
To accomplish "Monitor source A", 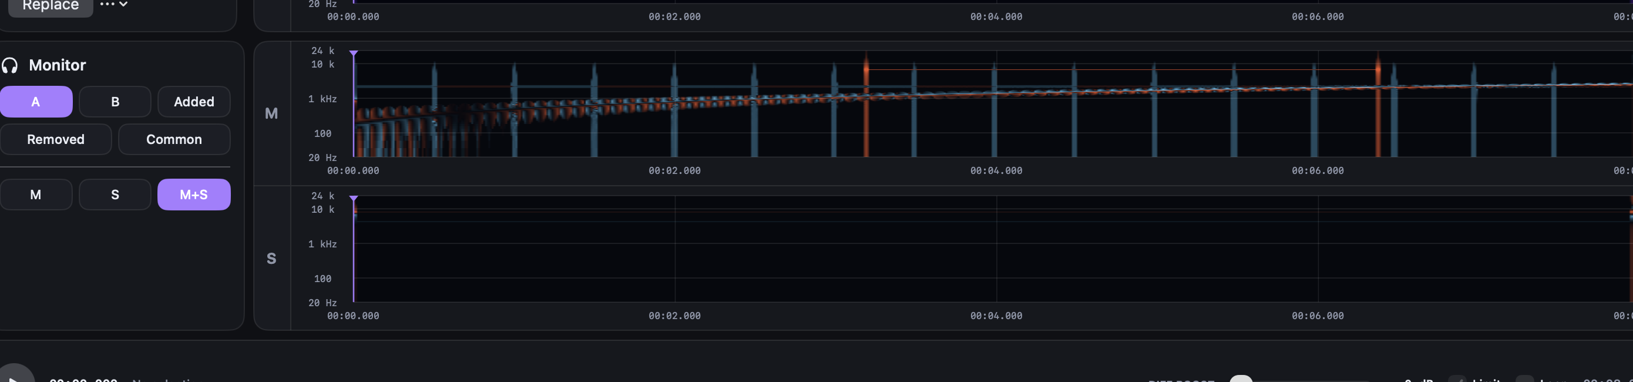I will pos(36,102).
